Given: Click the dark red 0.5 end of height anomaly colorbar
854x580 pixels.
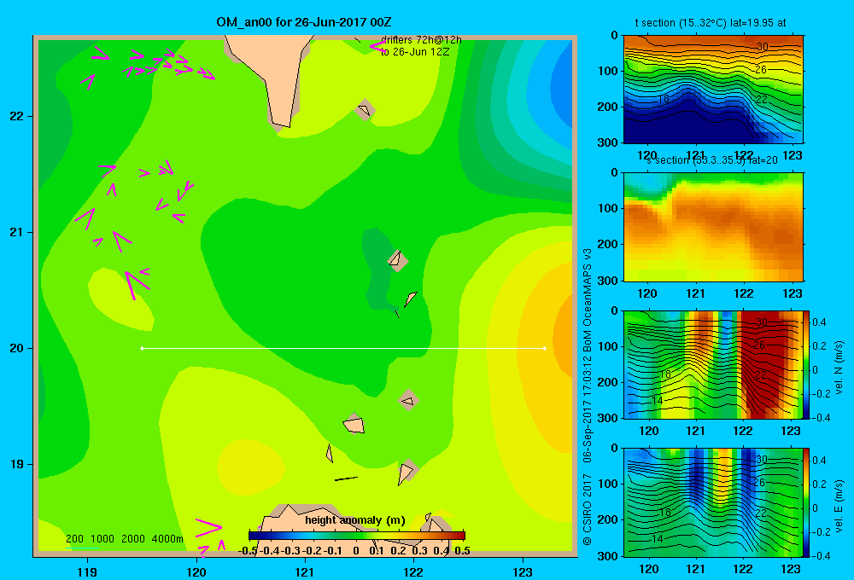Looking at the screenshot, I should pos(461,536).
